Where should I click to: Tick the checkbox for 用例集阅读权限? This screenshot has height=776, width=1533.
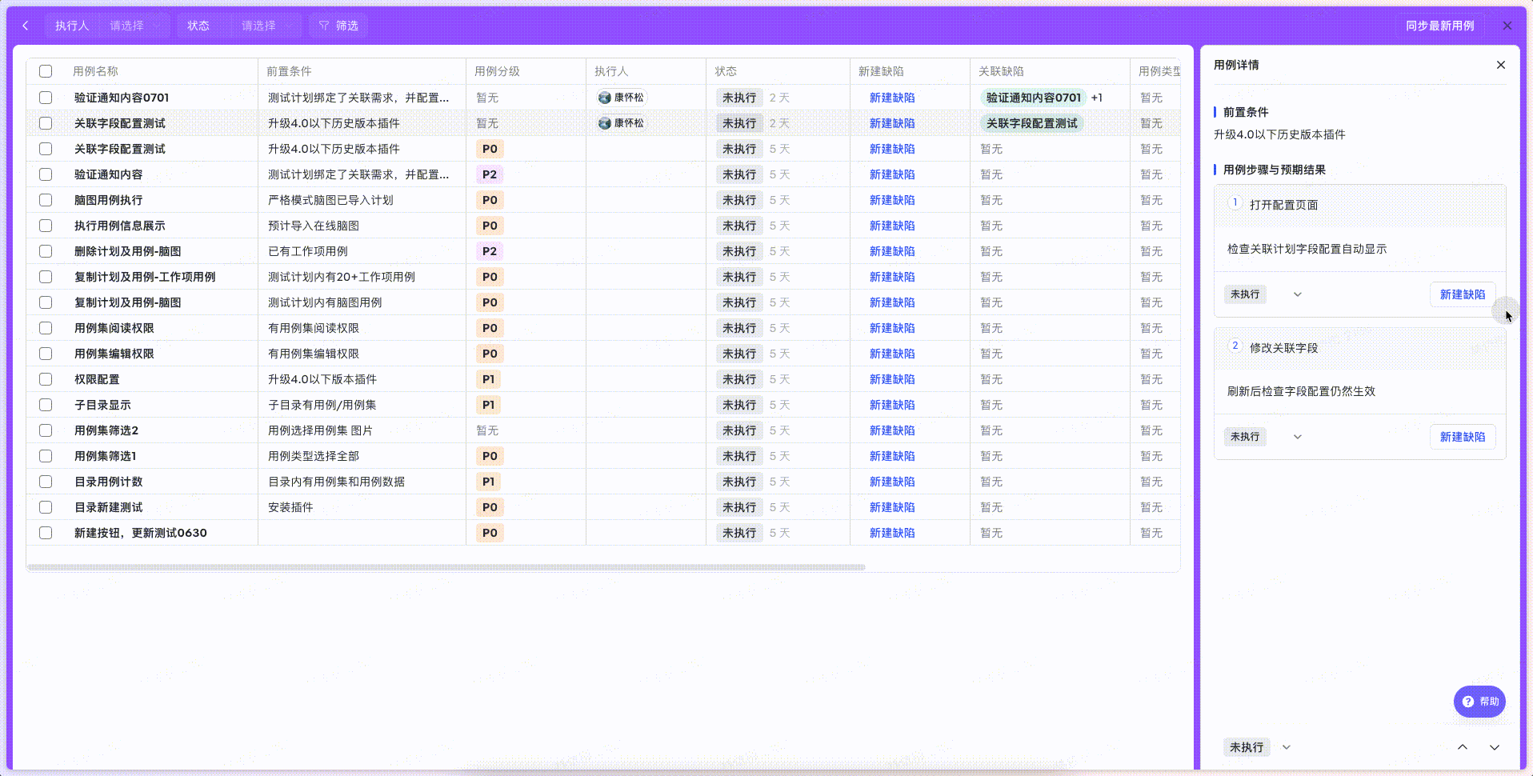pos(46,328)
